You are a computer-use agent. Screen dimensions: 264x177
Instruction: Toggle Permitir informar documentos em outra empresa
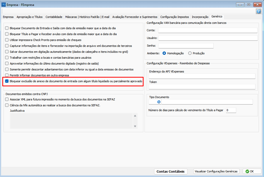(x=7, y=75)
